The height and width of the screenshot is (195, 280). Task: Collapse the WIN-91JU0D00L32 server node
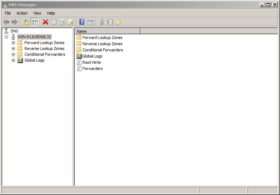[7, 37]
